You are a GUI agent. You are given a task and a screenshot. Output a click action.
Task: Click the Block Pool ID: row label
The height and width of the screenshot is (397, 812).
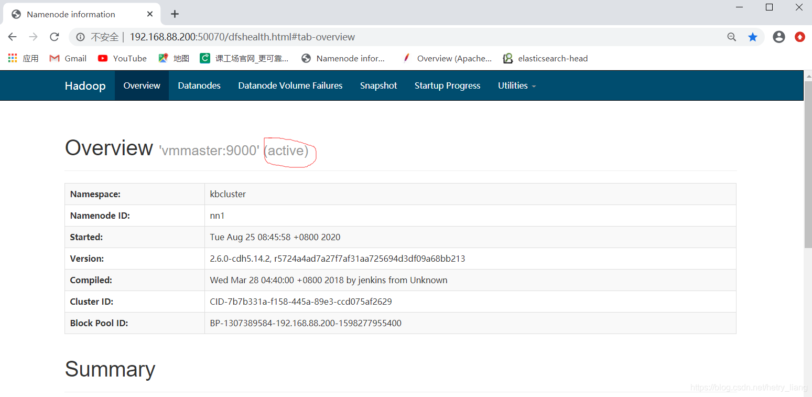click(99, 323)
